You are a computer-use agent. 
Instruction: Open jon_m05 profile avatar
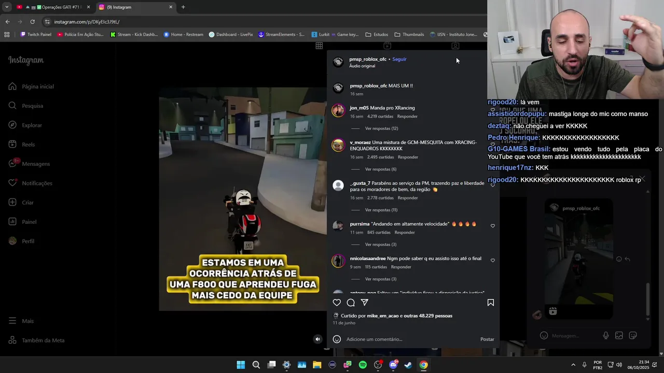pyautogui.click(x=338, y=110)
